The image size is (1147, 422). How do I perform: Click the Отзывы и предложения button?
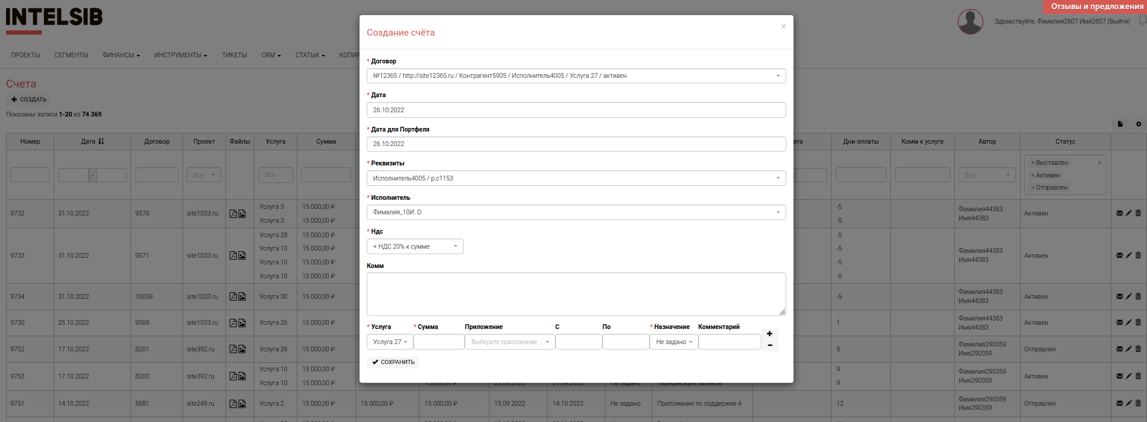click(1096, 7)
